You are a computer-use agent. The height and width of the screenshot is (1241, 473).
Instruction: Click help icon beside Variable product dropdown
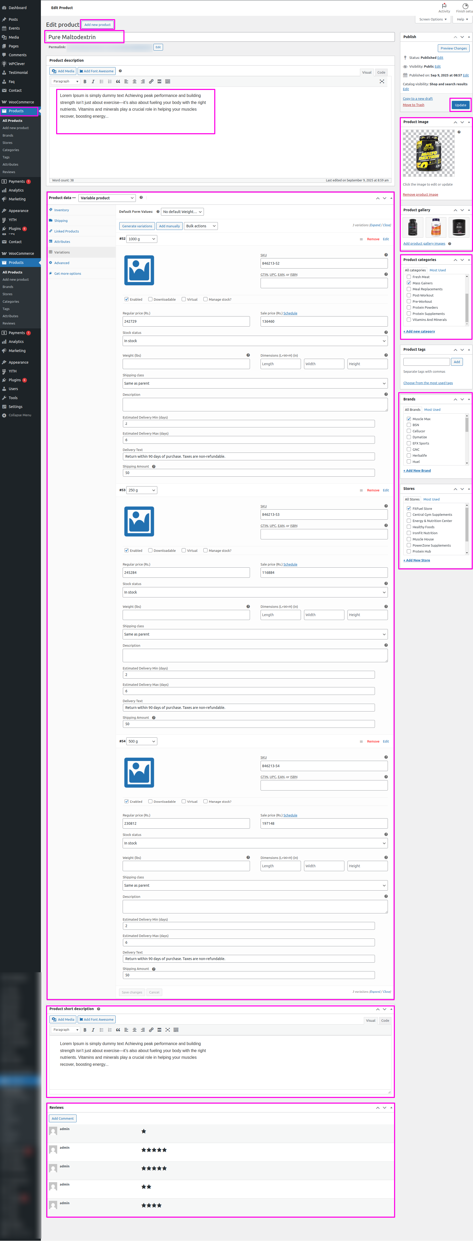pyautogui.click(x=141, y=198)
